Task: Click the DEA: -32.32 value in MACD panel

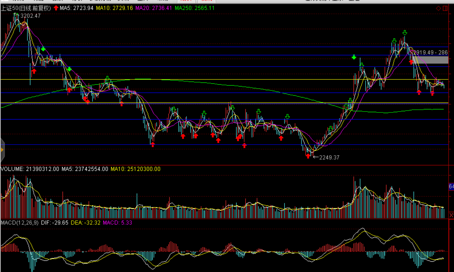Action: click(x=86, y=223)
